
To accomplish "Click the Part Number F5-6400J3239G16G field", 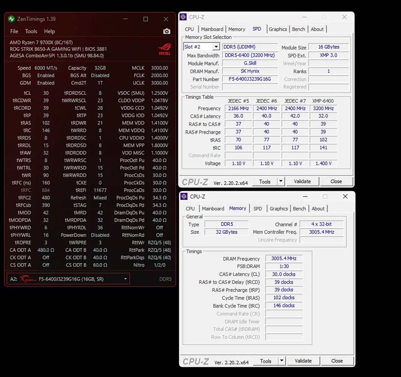I will [250, 79].
